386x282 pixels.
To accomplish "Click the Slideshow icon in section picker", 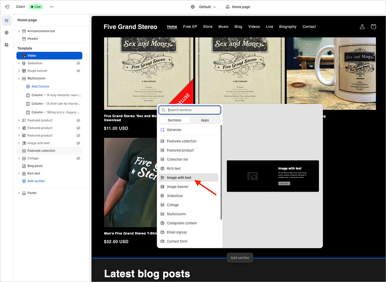I will [162, 196].
